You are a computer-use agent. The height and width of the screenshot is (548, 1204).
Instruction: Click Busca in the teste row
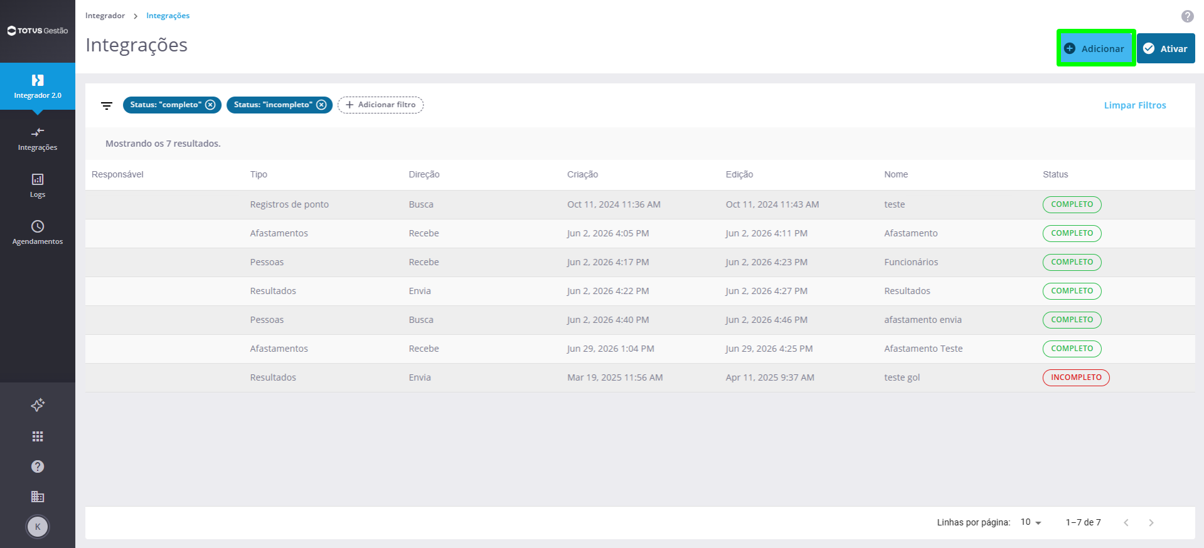(x=421, y=204)
